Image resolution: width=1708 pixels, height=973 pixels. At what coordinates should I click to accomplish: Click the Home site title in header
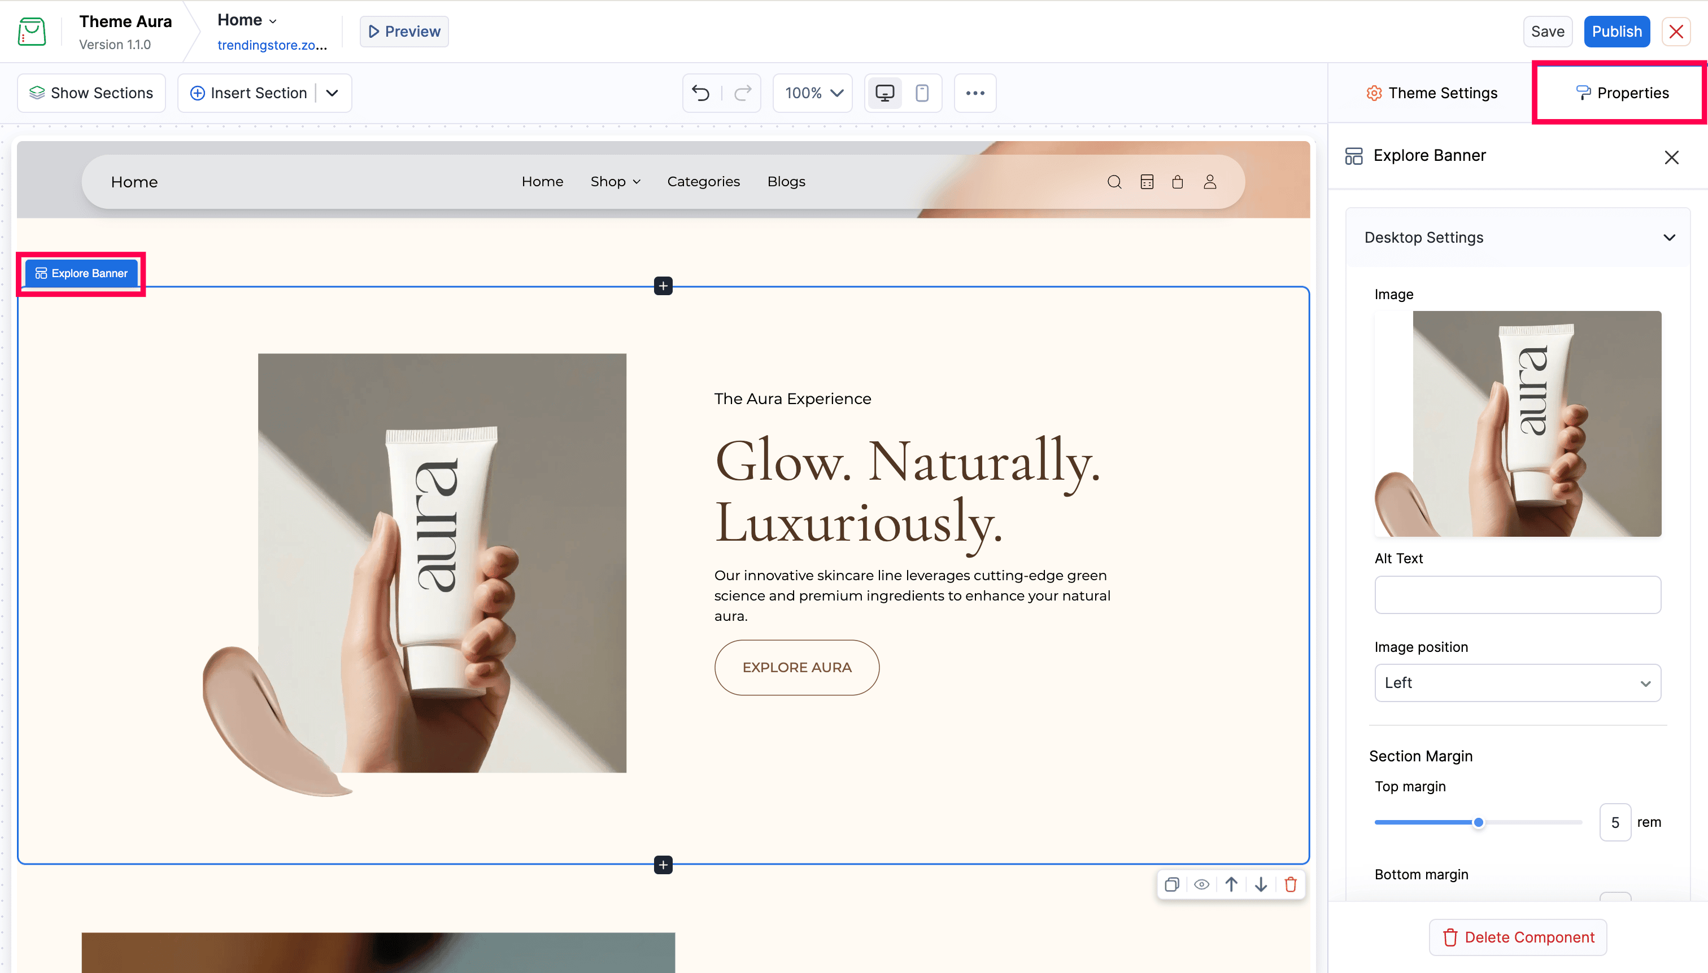coord(134,182)
